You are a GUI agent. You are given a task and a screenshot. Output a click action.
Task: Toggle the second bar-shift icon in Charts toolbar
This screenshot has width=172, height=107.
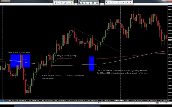(x=83, y=3)
